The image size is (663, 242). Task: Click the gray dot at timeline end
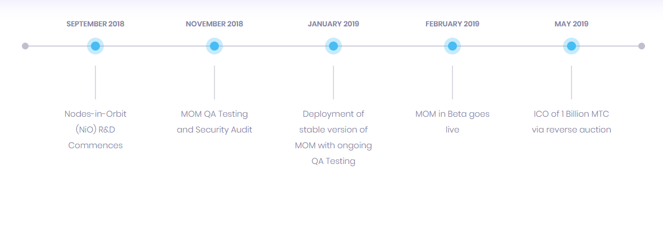642,46
